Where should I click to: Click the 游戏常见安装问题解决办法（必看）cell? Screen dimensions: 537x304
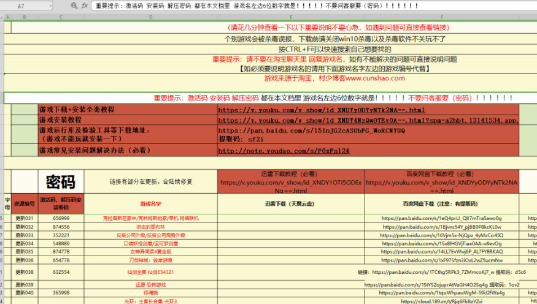pos(128,150)
